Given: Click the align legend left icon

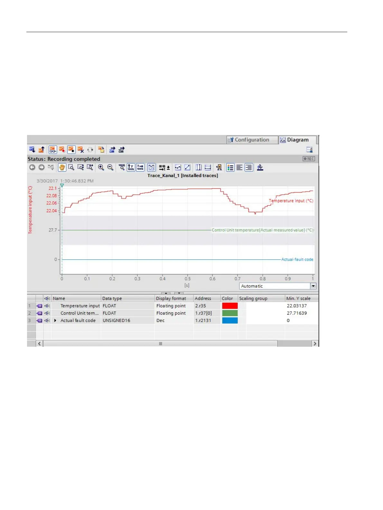Looking at the screenshot, I should pyautogui.click(x=240, y=167).
